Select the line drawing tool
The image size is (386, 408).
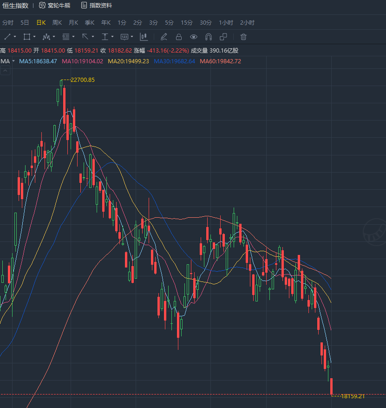[x=7, y=37]
